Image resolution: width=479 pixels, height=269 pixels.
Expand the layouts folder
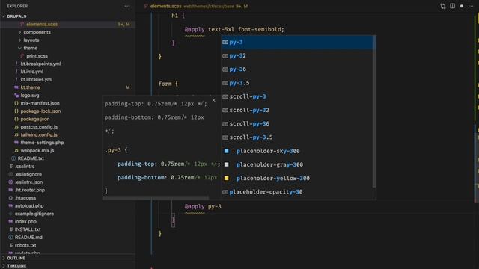31,40
